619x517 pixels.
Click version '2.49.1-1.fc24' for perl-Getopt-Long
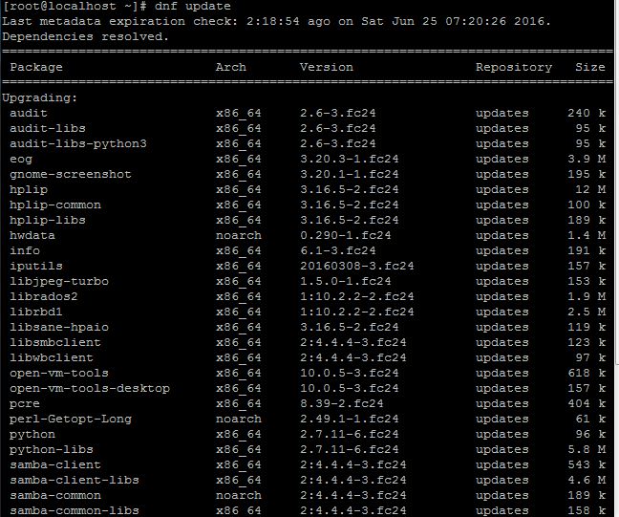350,420
